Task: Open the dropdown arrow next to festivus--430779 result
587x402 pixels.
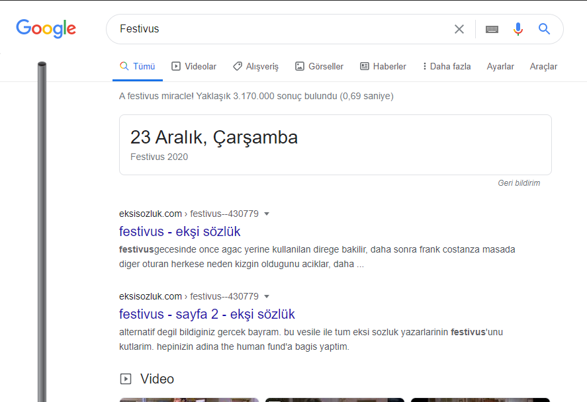Action: pos(267,214)
